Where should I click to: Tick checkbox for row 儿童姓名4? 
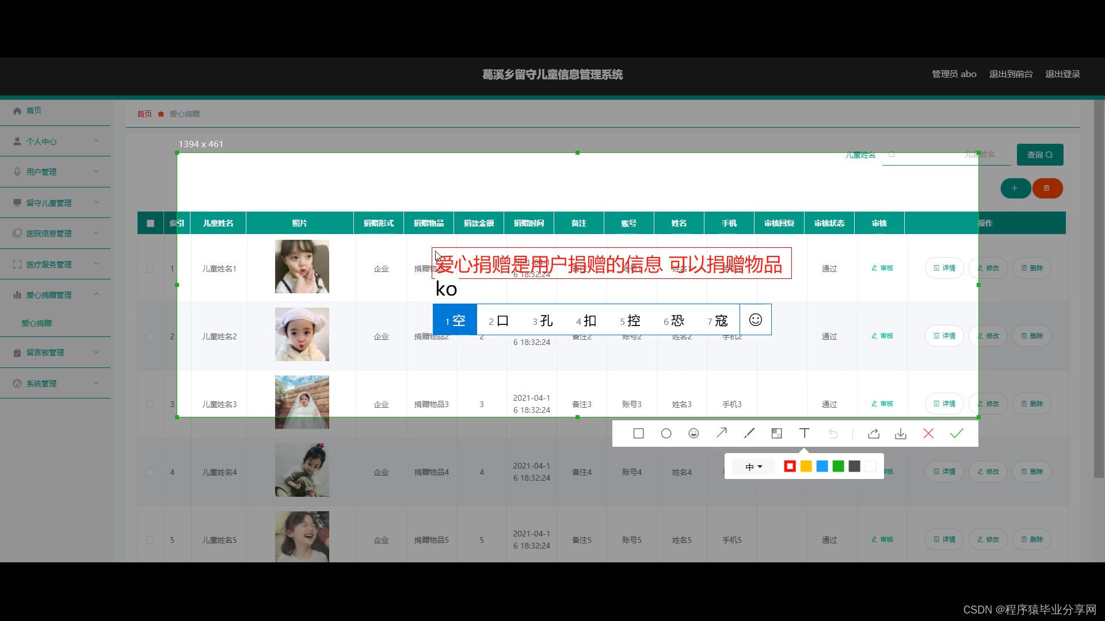pos(150,472)
